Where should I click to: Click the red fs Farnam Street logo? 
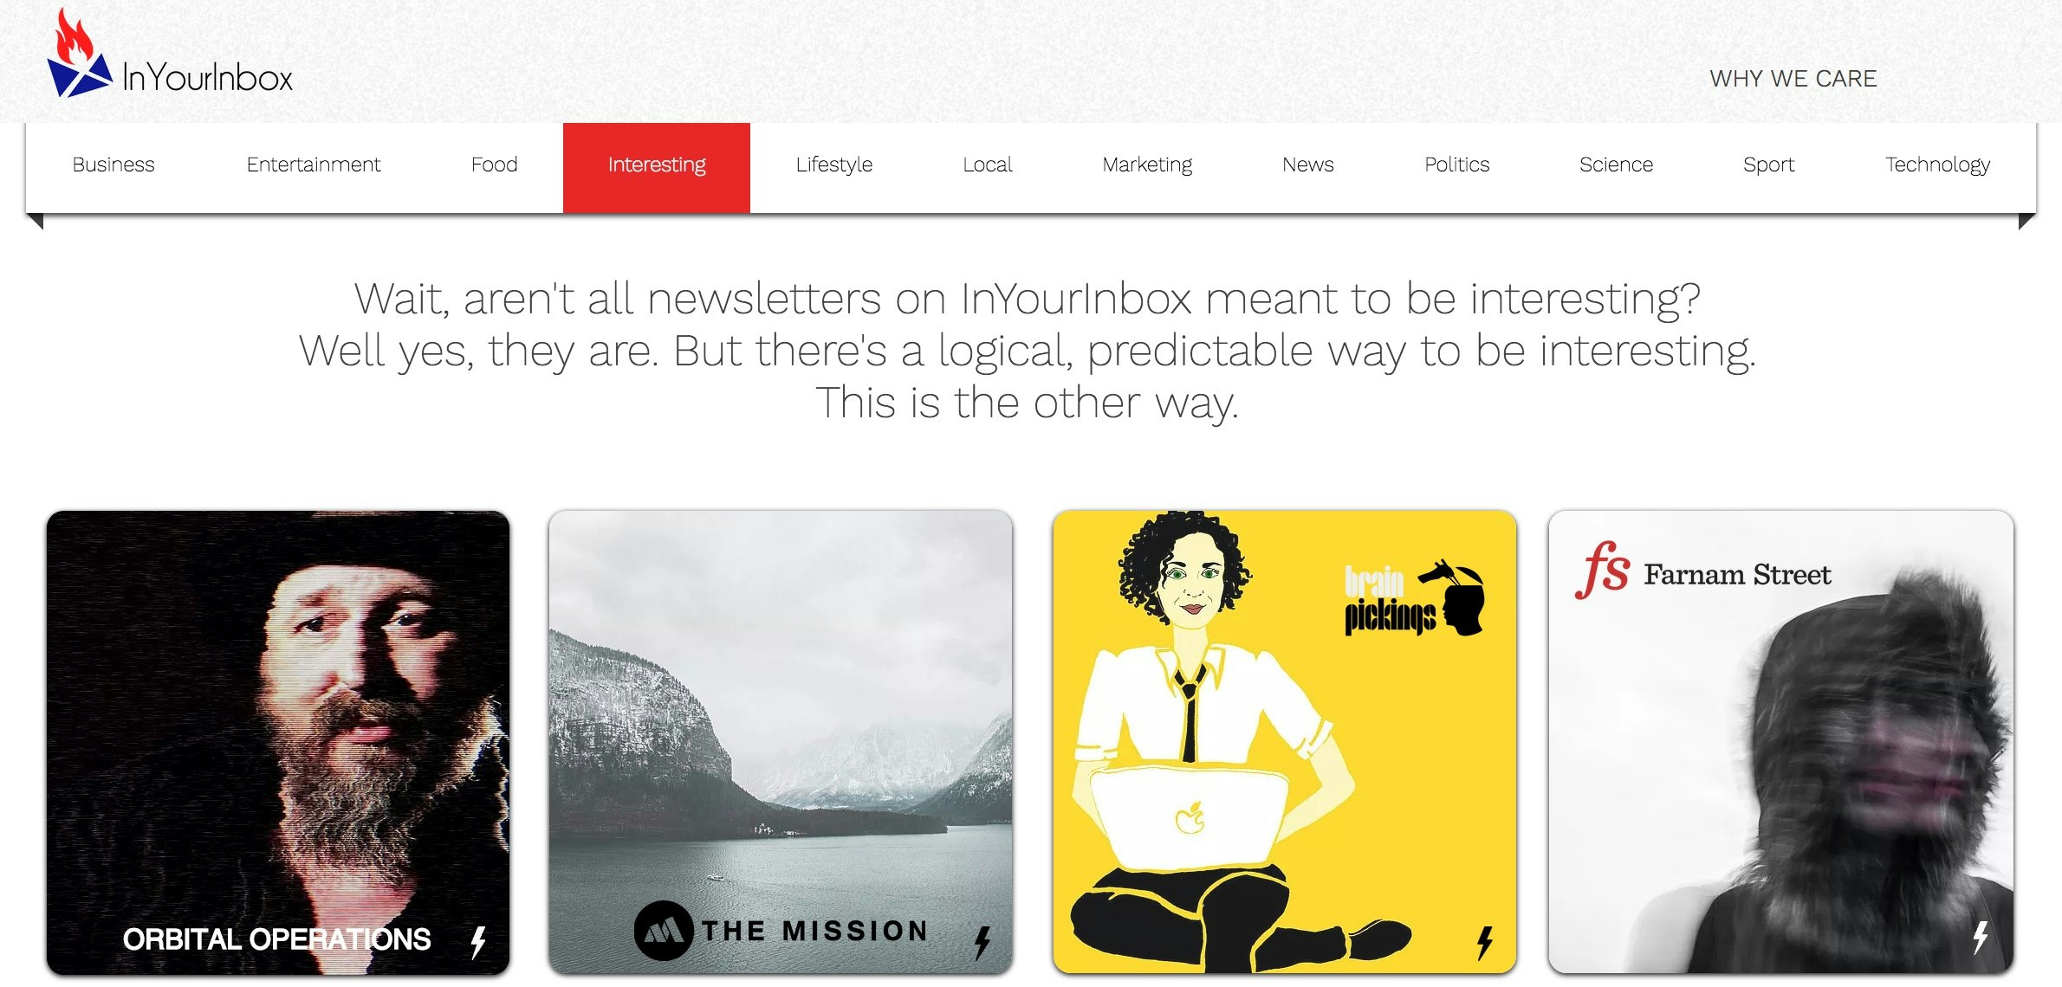(x=1603, y=571)
